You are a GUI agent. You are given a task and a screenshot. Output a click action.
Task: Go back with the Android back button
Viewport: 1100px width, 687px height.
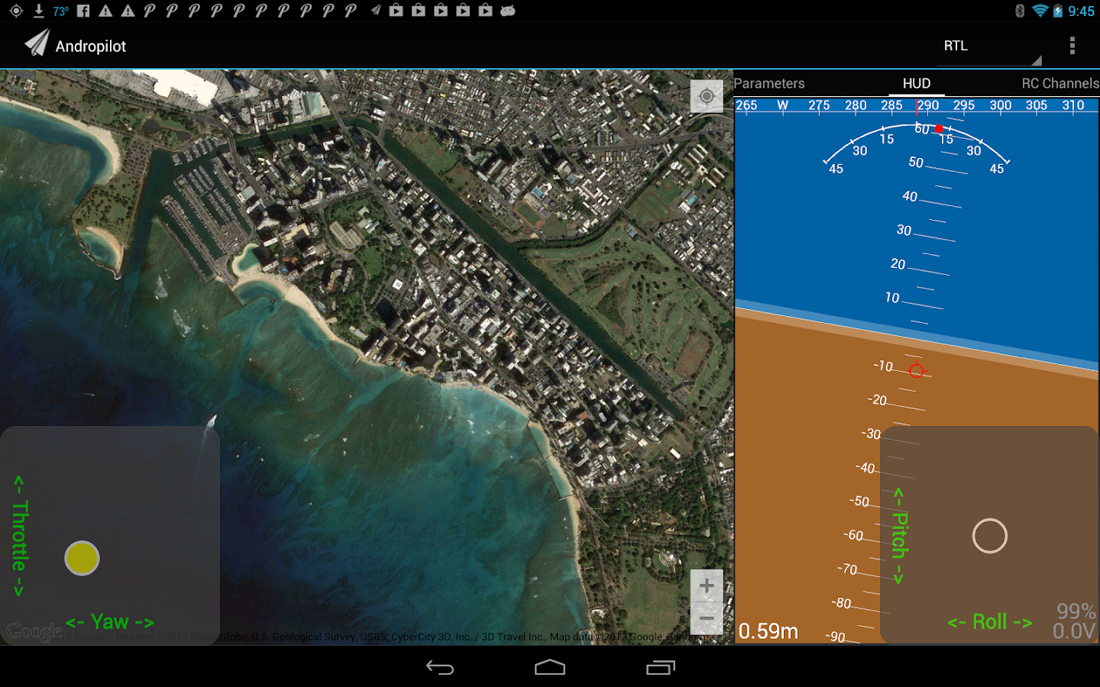tap(440, 668)
